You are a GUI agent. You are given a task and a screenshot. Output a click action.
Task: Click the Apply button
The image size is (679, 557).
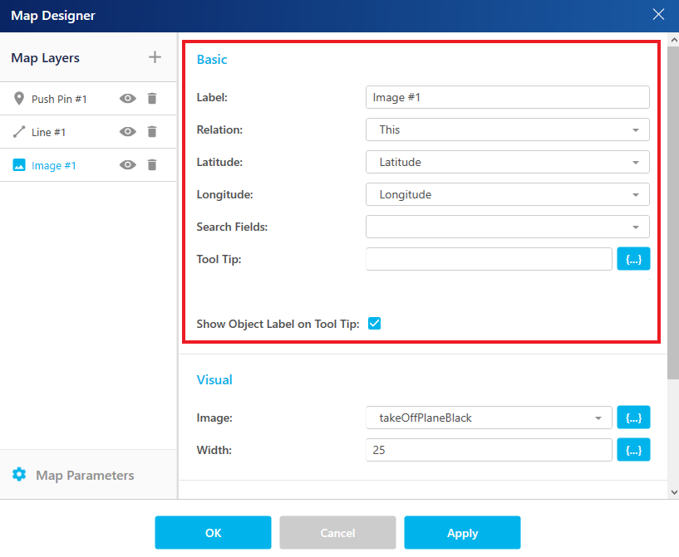point(462,532)
